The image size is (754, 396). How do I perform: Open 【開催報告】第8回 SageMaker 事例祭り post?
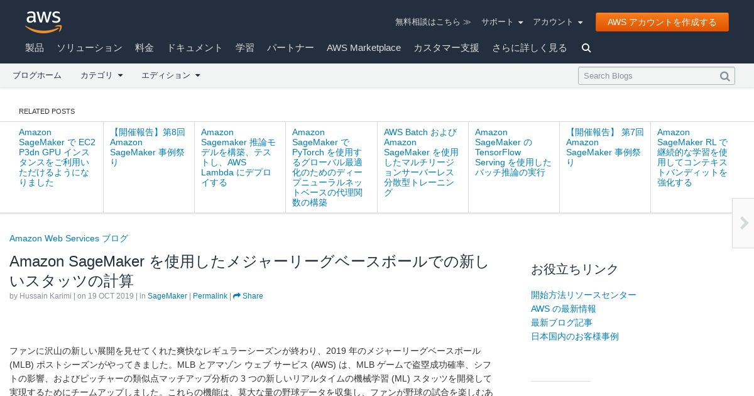(148, 147)
